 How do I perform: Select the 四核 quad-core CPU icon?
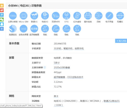[x=99, y=16]
